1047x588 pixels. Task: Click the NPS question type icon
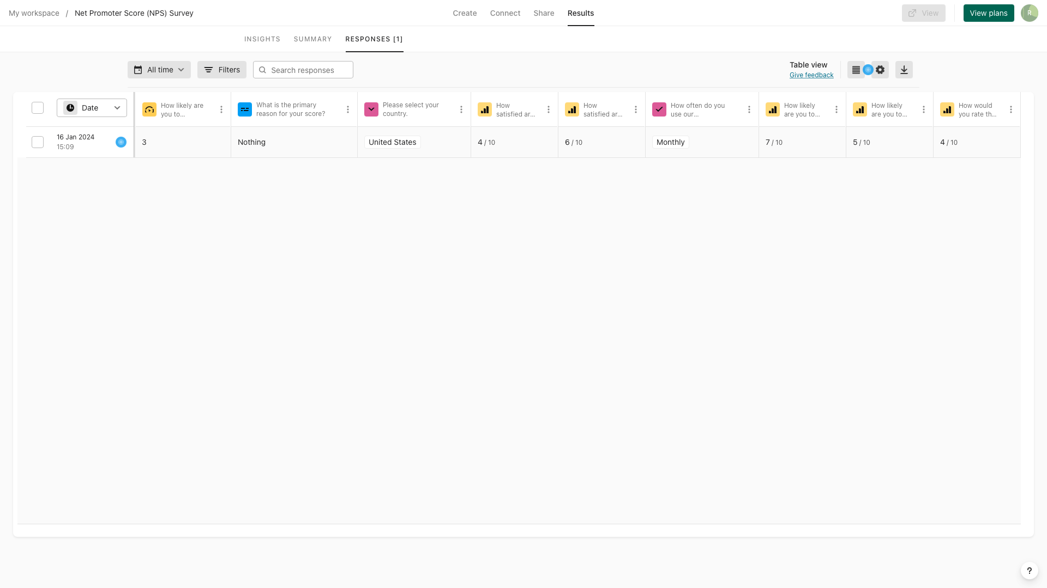149,109
